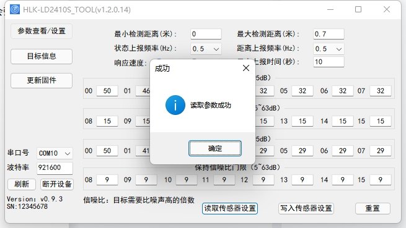Close the 成功 dialog with the X icon
Image resolution: width=406 pixels, height=228 pixels.
tap(246, 68)
